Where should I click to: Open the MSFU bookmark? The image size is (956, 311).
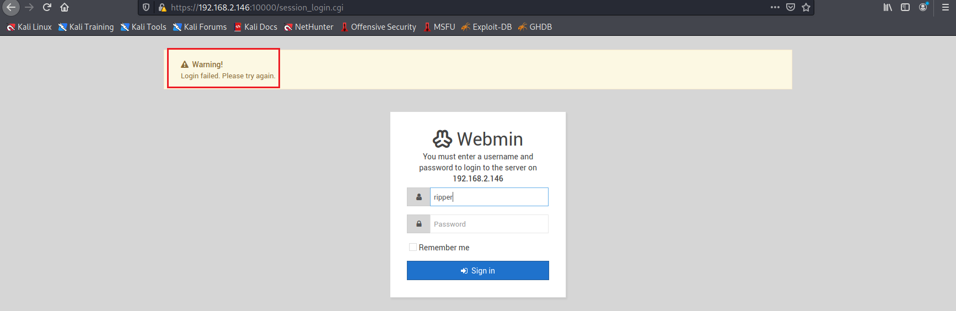[439, 27]
